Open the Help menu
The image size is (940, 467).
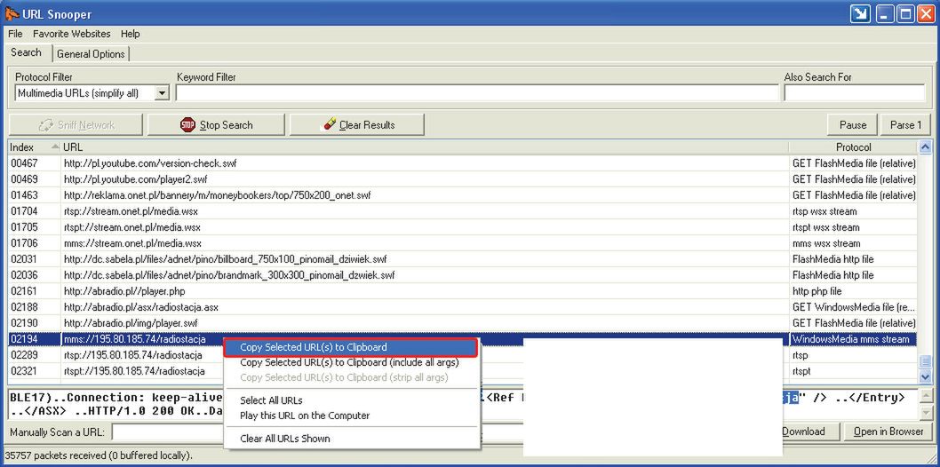click(130, 34)
